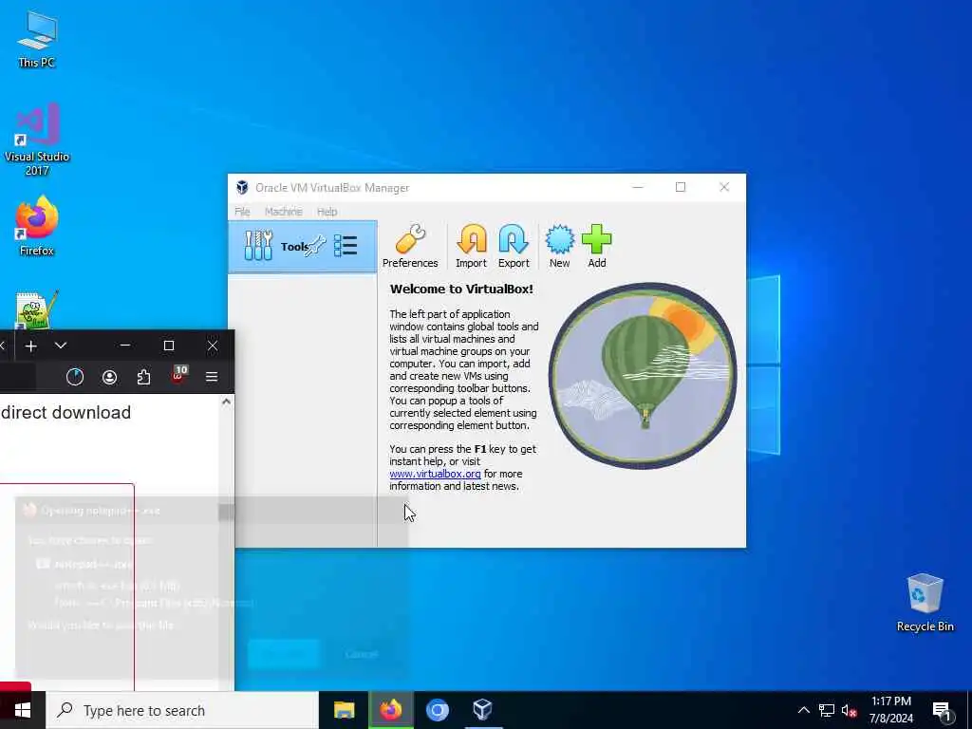Minimize the Firefox window
972x729 pixels.
pyautogui.click(x=125, y=346)
